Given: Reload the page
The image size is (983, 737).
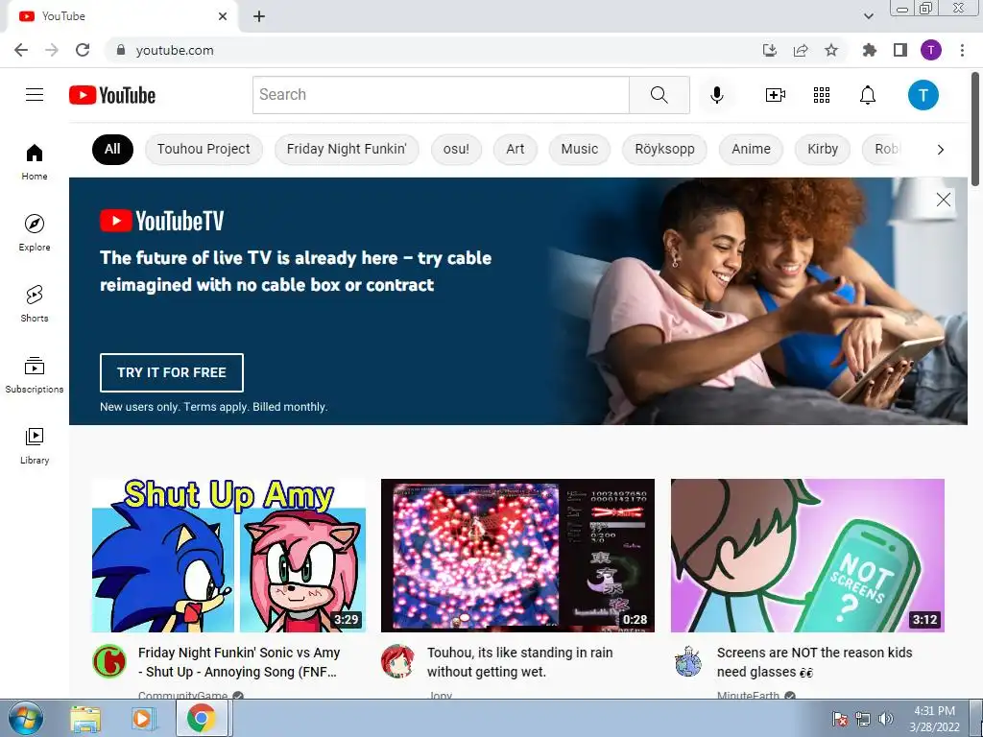Looking at the screenshot, I should (x=83, y=50).
